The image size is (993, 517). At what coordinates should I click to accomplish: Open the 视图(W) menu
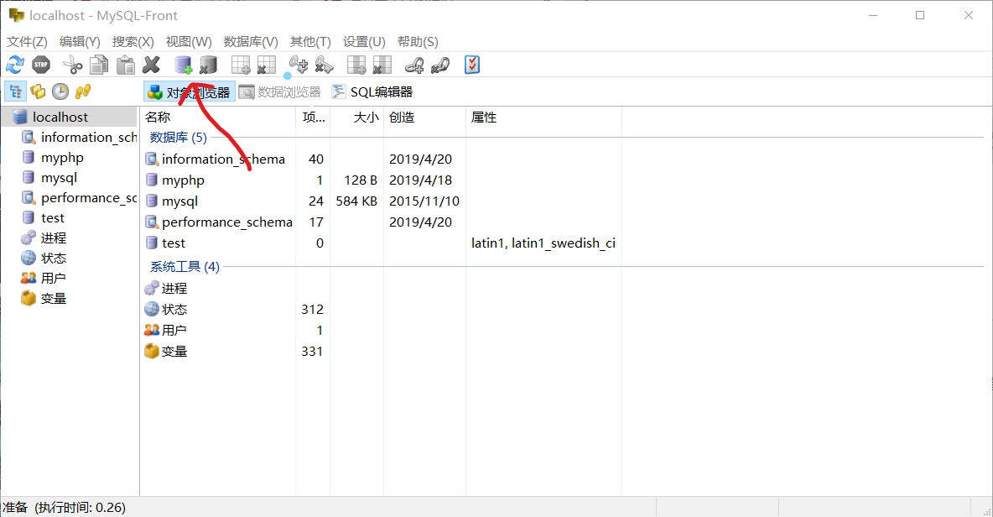(x=189, y=42)
